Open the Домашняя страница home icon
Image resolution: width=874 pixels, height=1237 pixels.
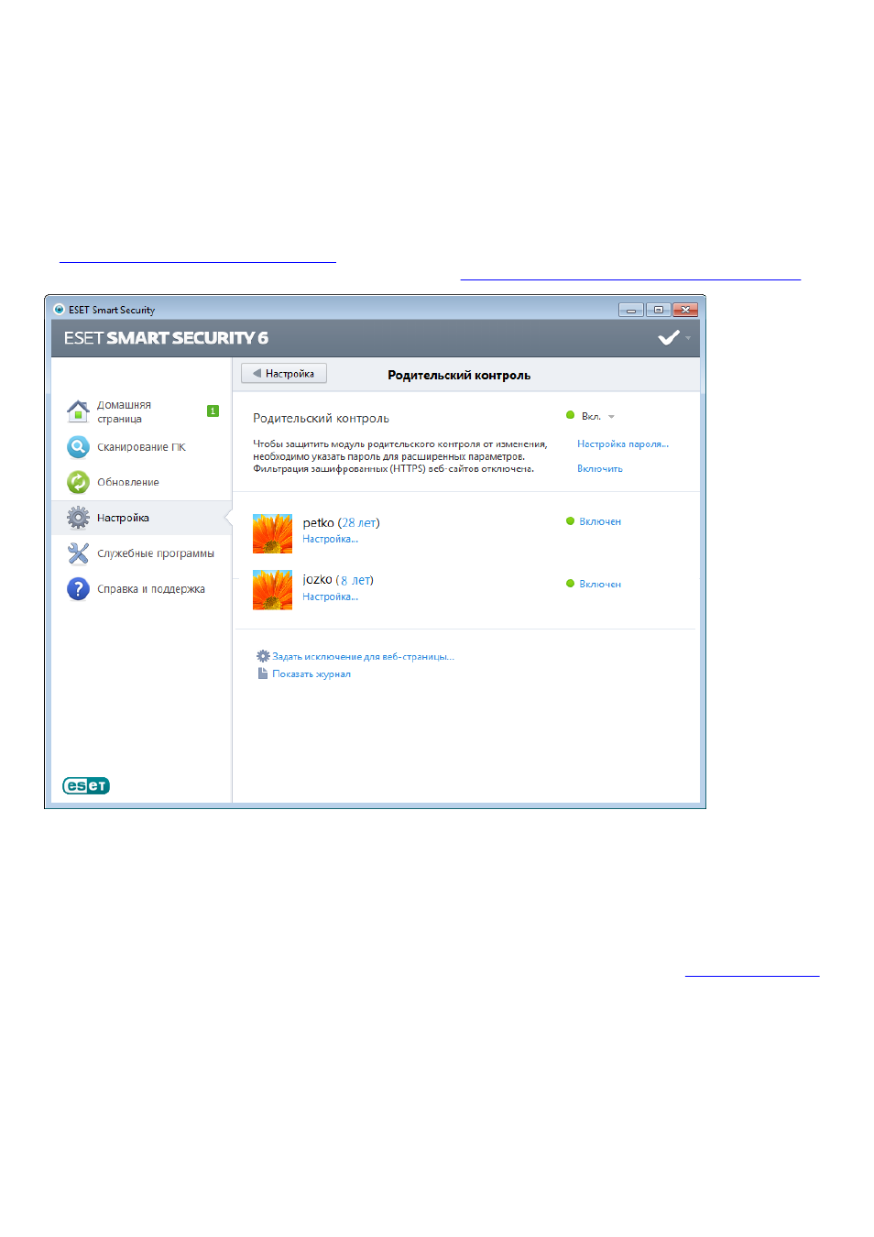(78, 411)
